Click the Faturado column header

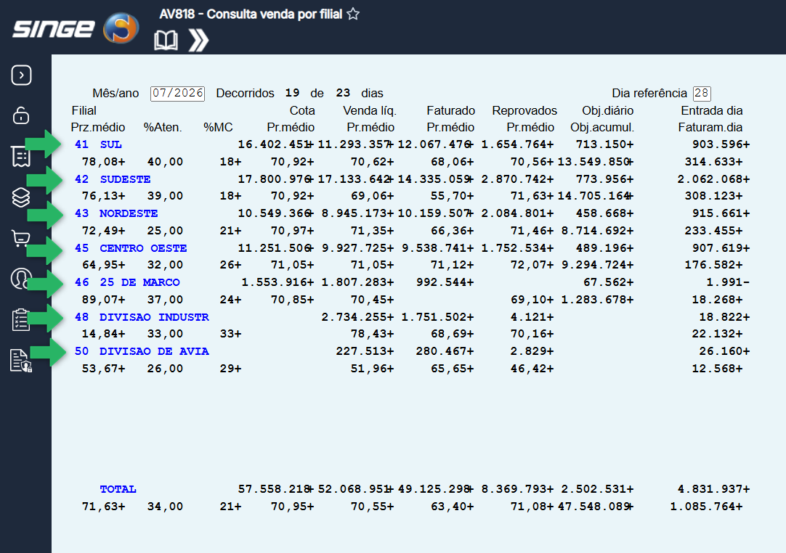tap(450, 111)
